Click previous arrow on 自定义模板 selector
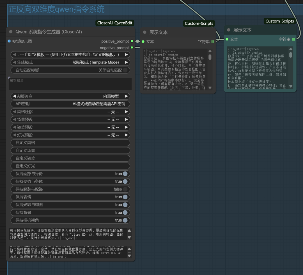The width and height of the screenshot is (303, 275). click(x=14, y=55)
